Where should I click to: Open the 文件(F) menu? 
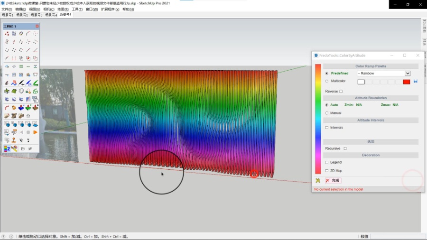[x=7, y=9]
